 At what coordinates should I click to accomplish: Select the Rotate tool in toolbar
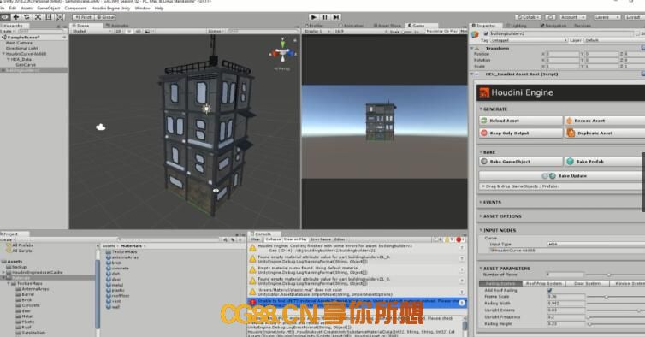(27, 17)
